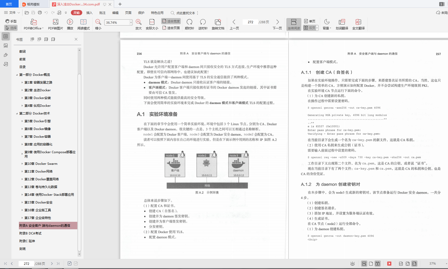Screen dimensions: 448x269
Task: Click 放大 zoom in magnifier
Action: (x=138, y=25)
